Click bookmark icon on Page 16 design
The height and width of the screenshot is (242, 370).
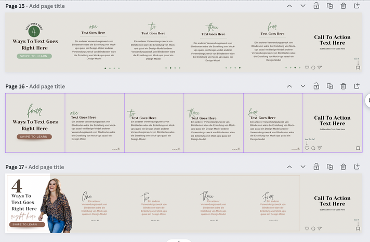tap(358, 148)
